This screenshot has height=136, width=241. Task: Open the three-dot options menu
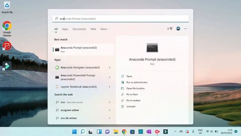pyautogui.click(x=185, y=29)
